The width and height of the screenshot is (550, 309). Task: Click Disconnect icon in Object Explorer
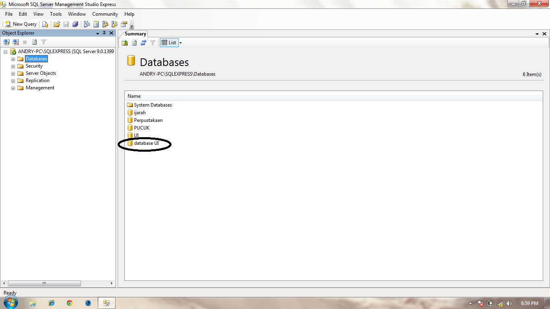16,42
